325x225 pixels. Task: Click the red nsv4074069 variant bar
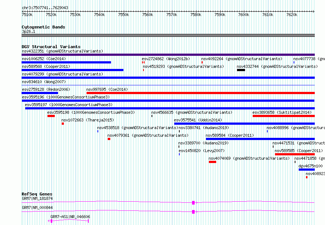[213, 162]
